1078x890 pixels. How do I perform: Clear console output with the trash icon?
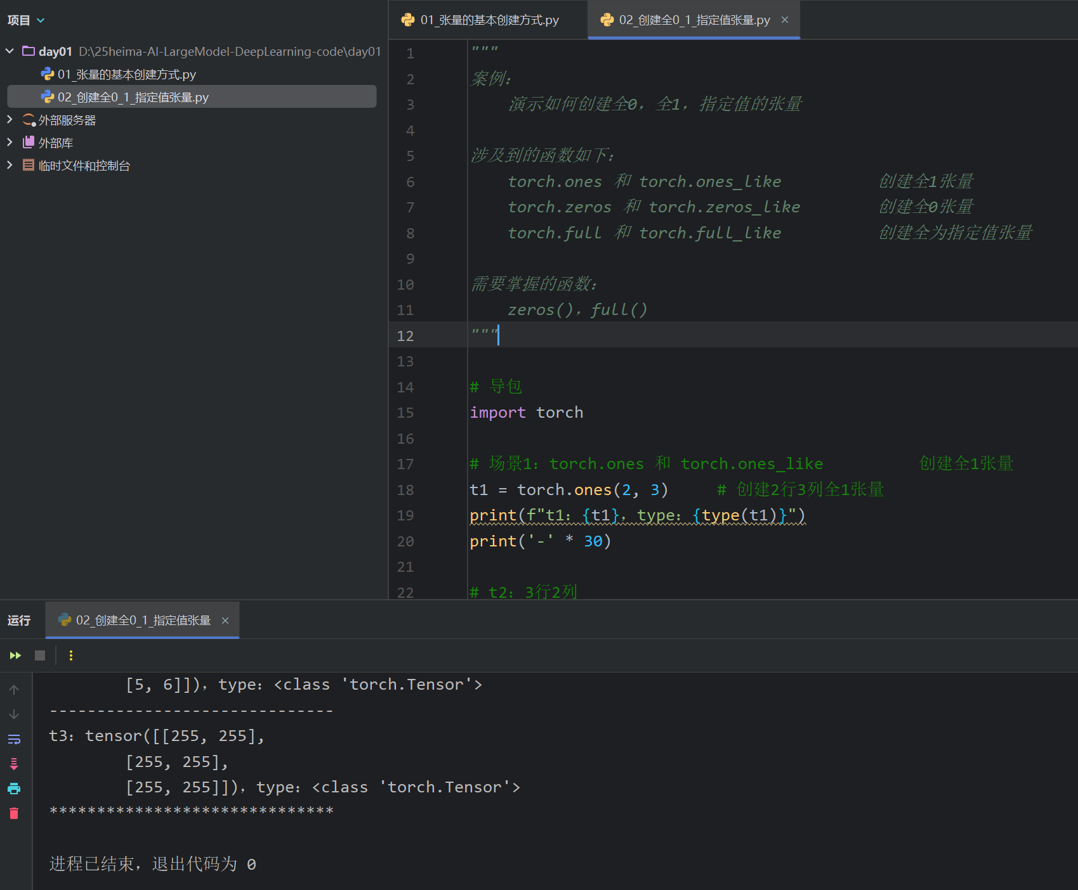tap(14, 813)
